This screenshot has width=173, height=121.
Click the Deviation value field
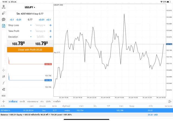coord(40,37)
